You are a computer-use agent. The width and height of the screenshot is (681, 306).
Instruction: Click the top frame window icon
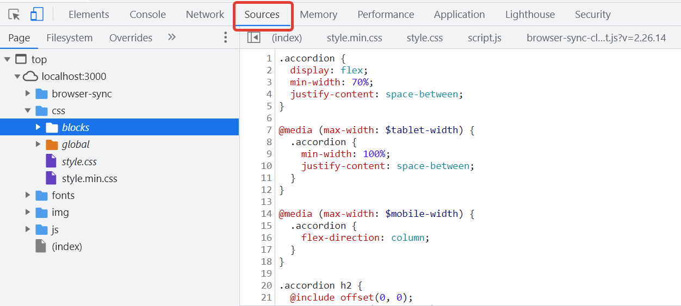pyautogui.click(x=21, y=59)
